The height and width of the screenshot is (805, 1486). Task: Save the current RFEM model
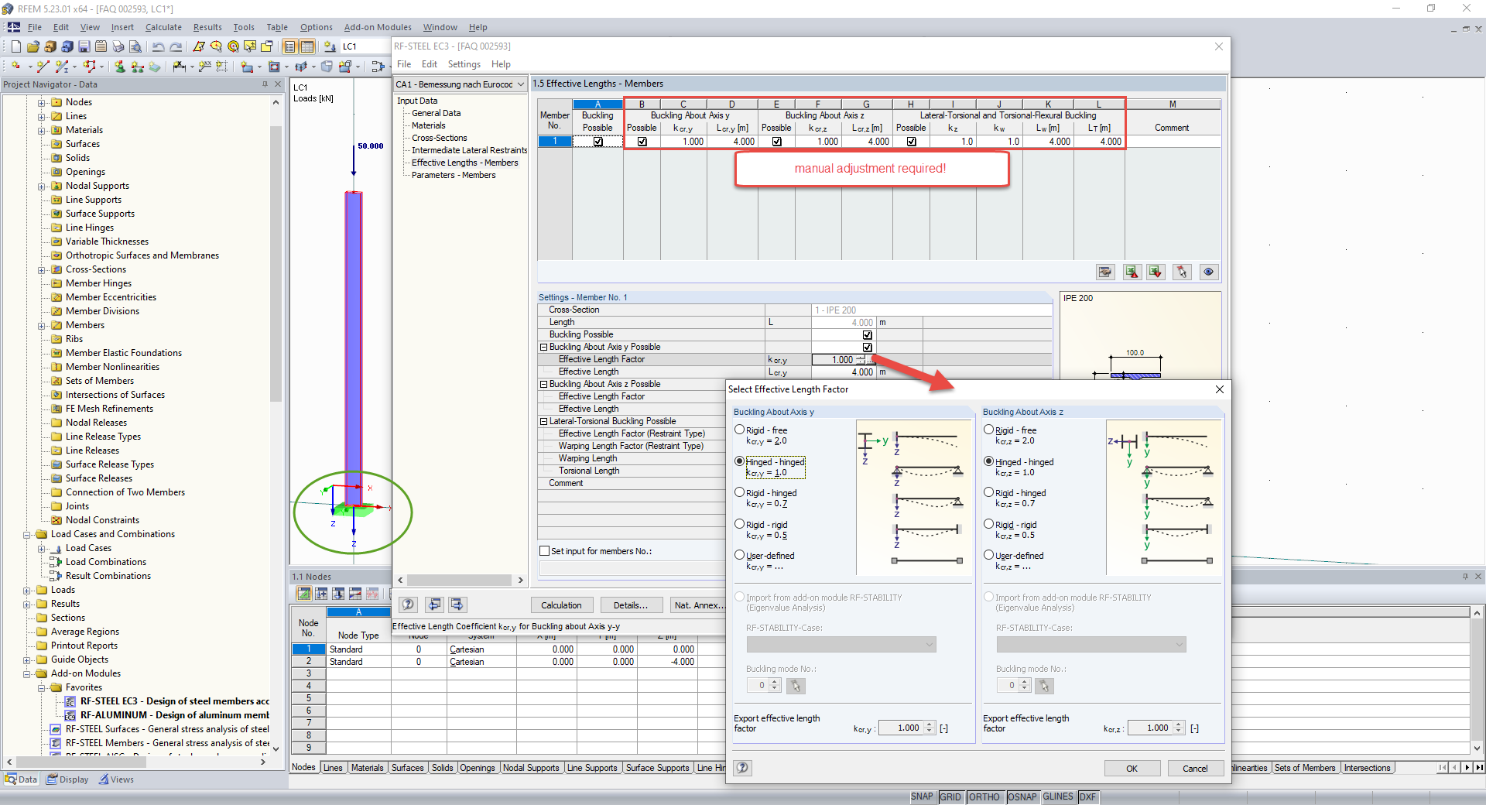point(84,46)
